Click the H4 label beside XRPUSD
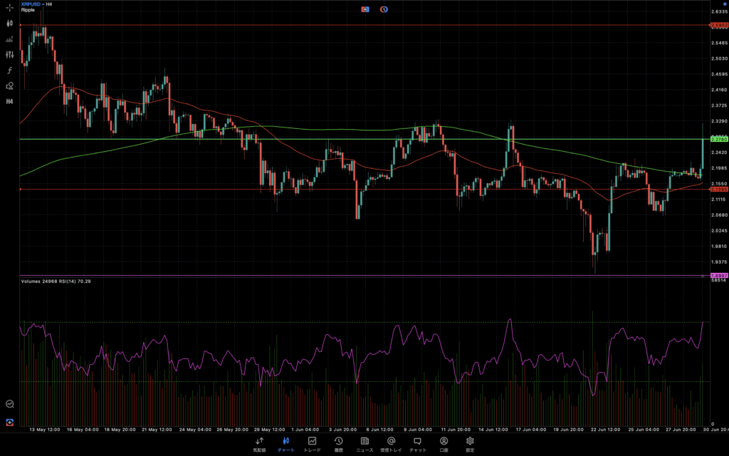The image size is (729, 456). (x=49, y=4)
